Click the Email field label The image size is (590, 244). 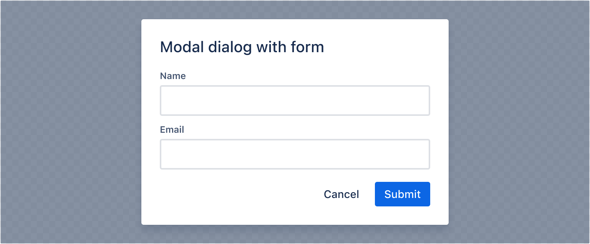[x=172, y=130]
